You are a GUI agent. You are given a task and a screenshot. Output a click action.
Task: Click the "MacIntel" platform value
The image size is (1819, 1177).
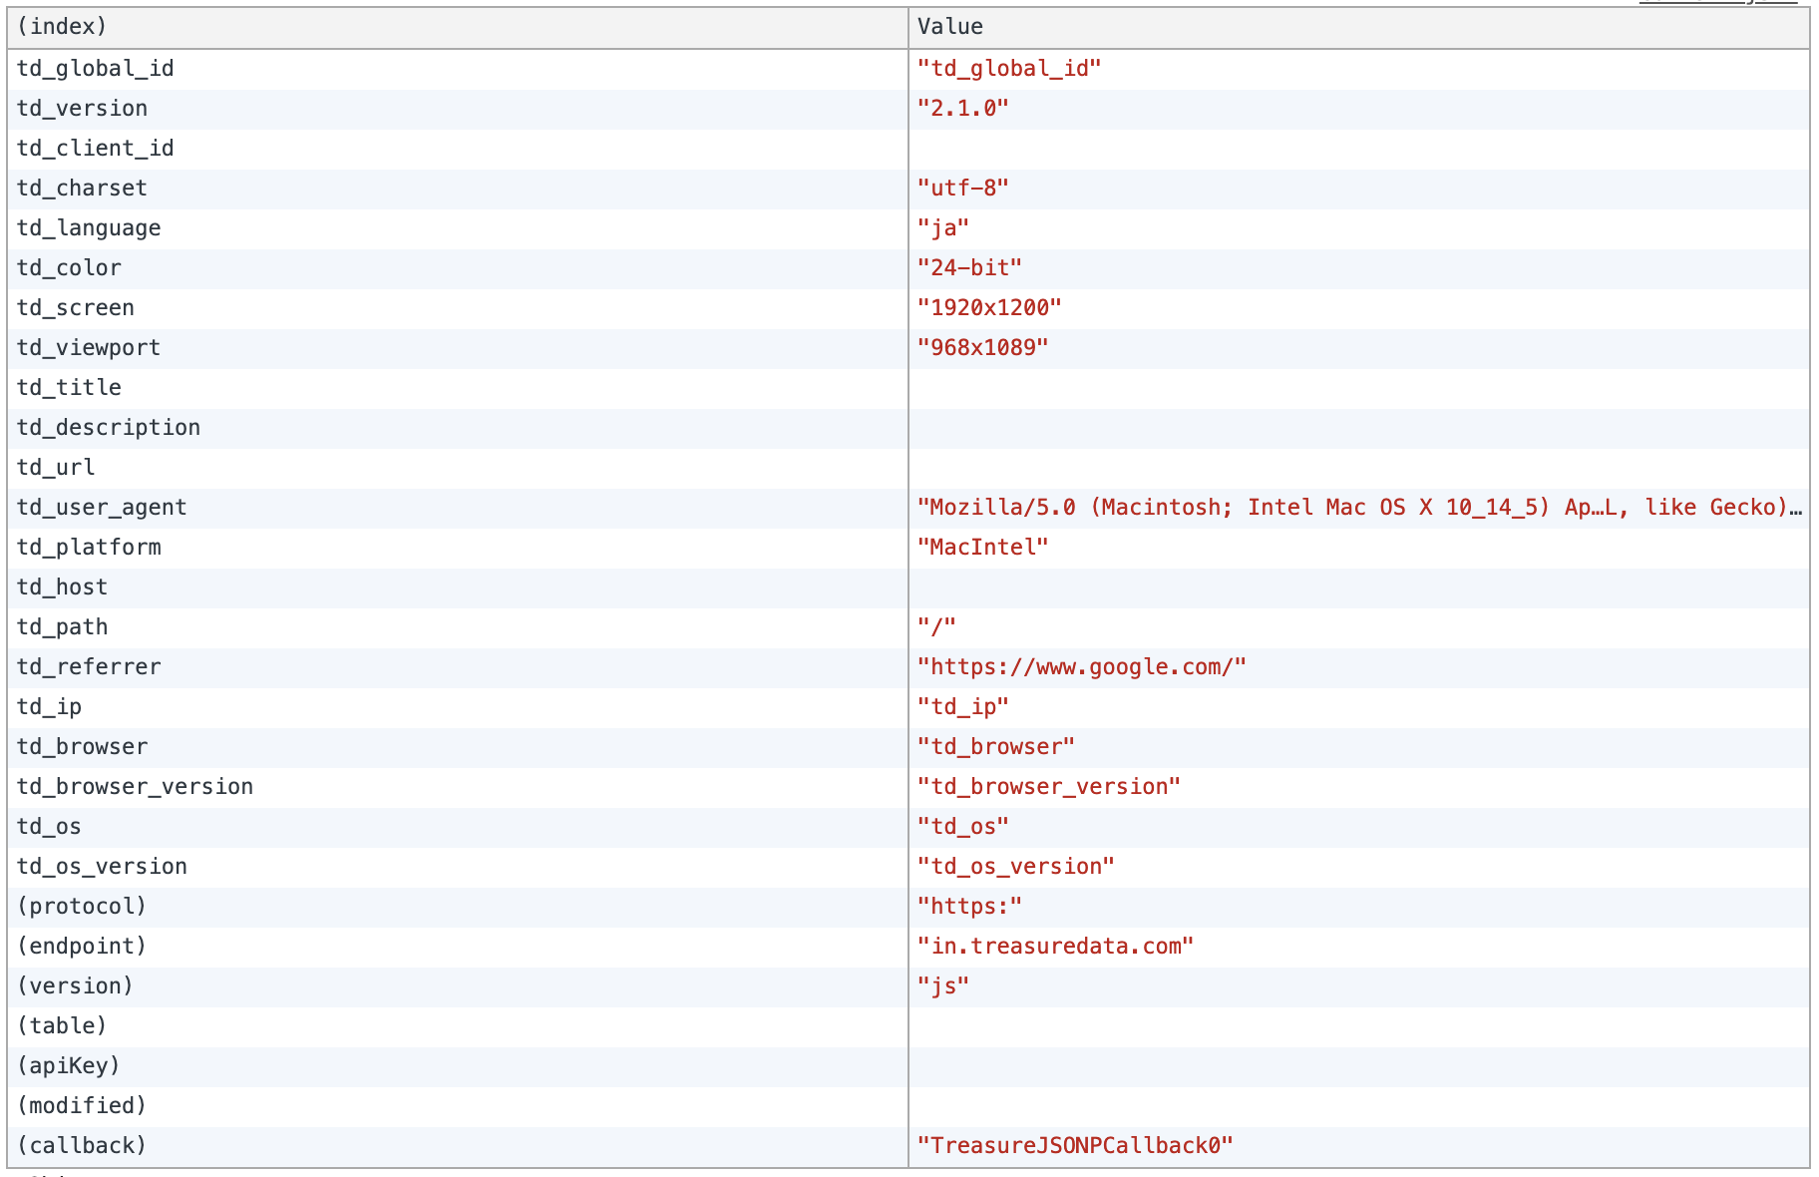pos(983,548)
